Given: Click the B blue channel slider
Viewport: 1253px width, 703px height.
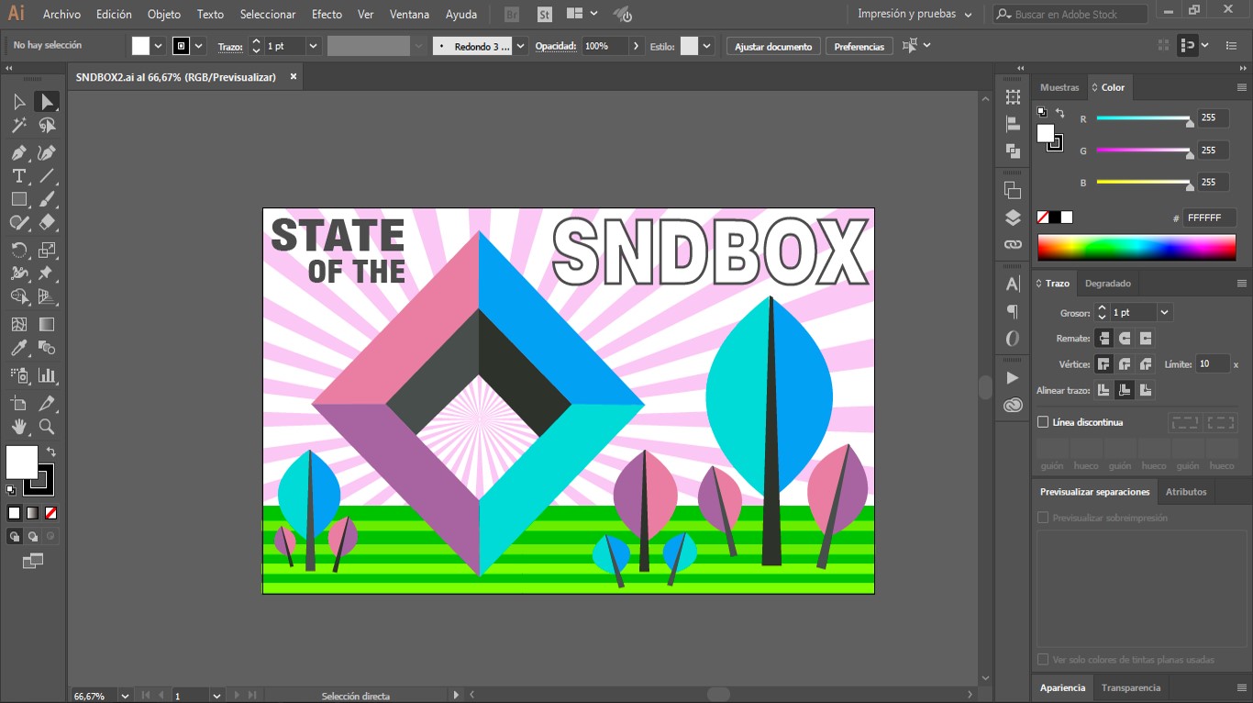Looking at the screenshot, I should (x=1144, y=183).
